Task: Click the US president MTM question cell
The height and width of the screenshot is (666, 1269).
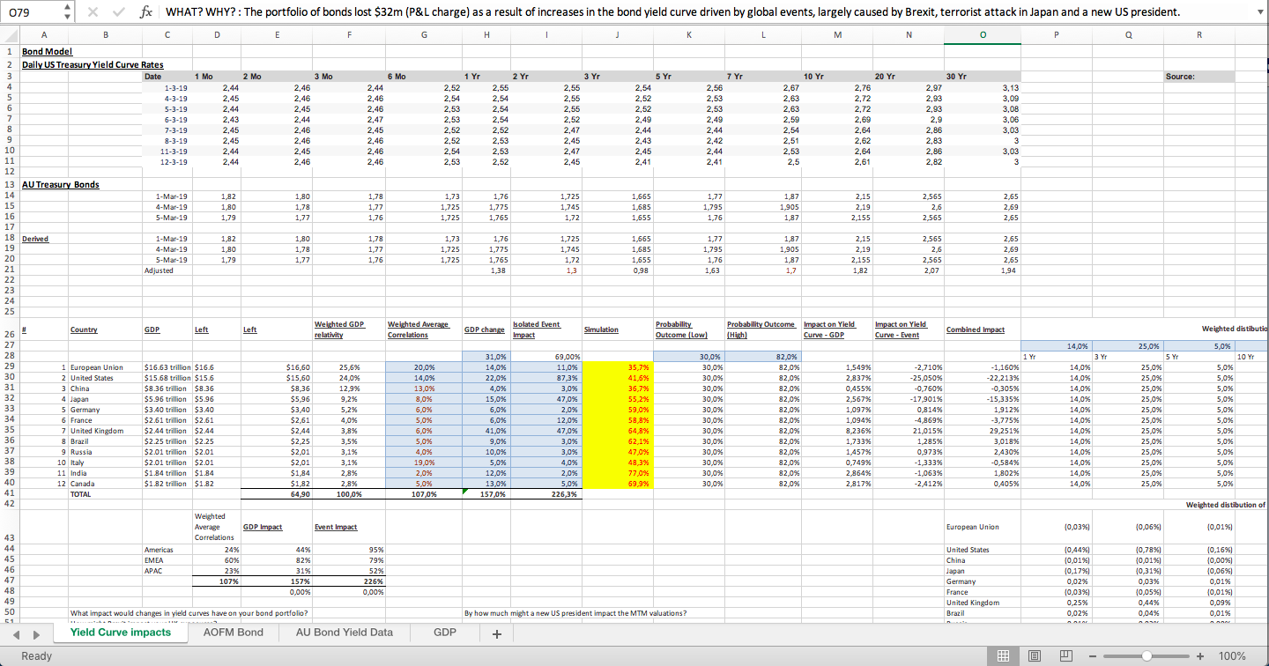Action: 575,613
